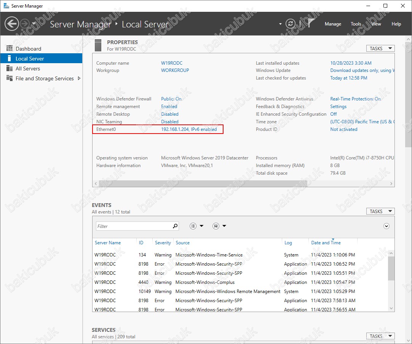This screenshot has height=344, width=412.
Task: Select Local Server in the sidebar
Action: point(41,59)
